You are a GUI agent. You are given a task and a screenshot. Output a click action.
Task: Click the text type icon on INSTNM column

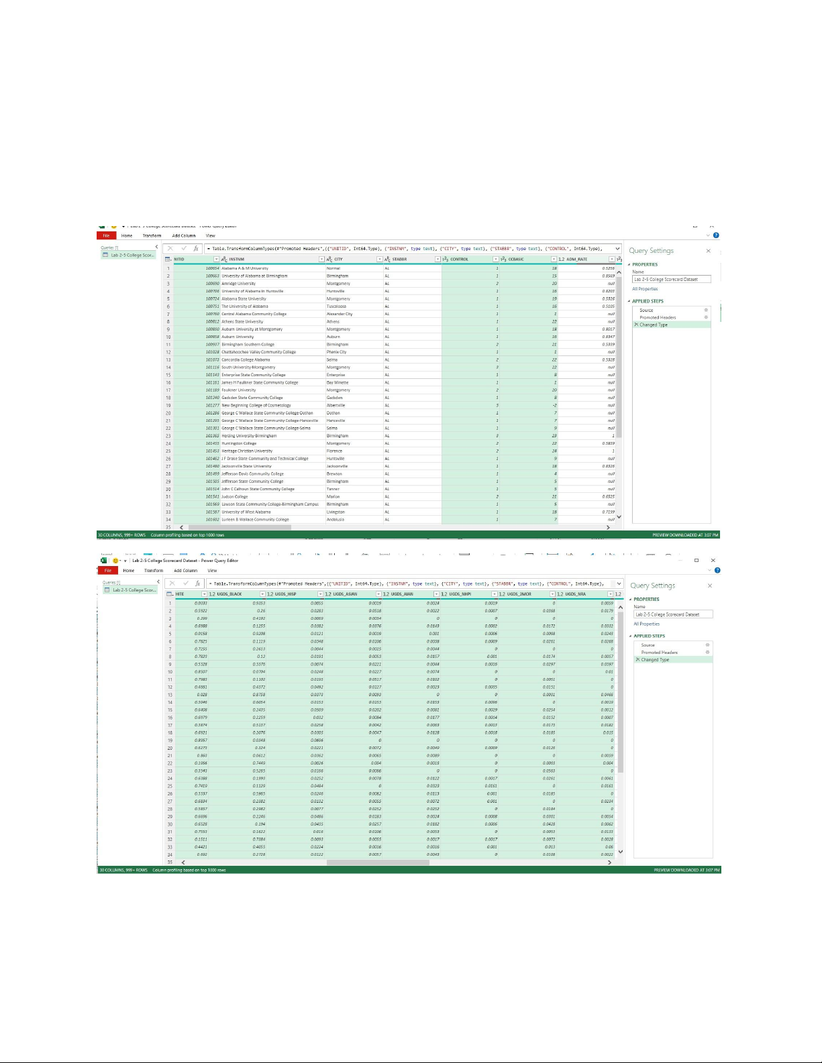coord(224,260)
